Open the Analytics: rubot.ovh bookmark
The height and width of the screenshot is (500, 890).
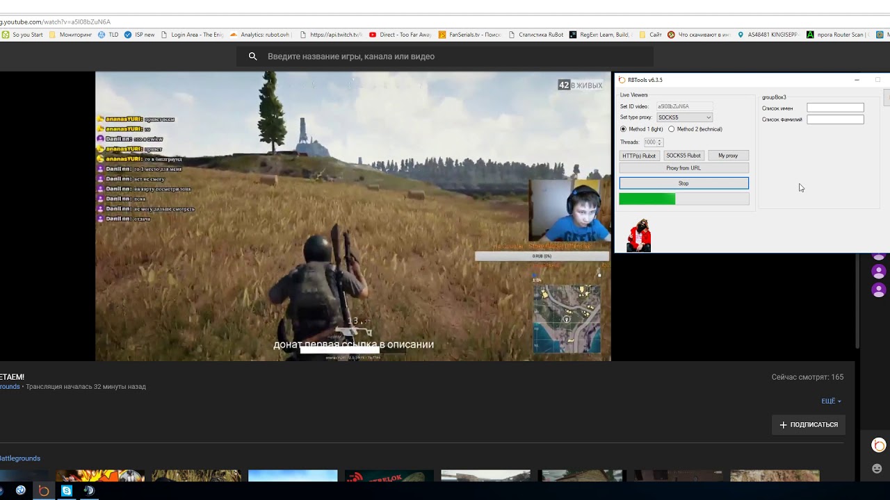(259, 35)
